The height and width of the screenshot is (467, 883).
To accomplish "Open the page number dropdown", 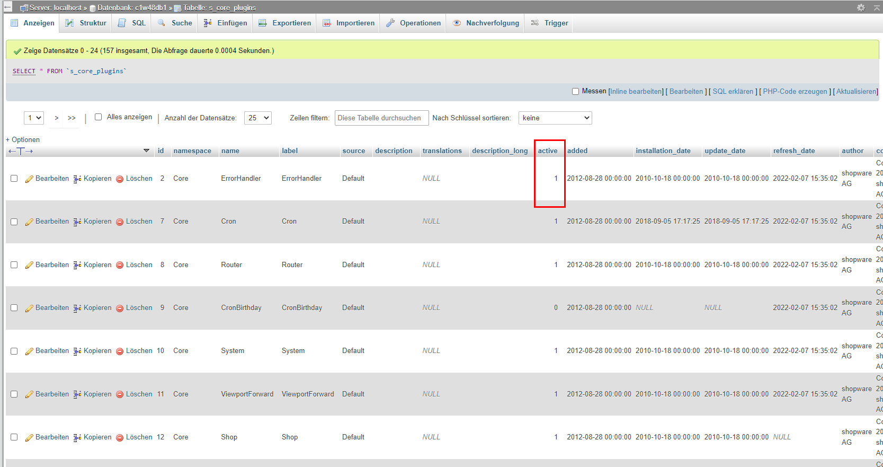I will [34, 118].
